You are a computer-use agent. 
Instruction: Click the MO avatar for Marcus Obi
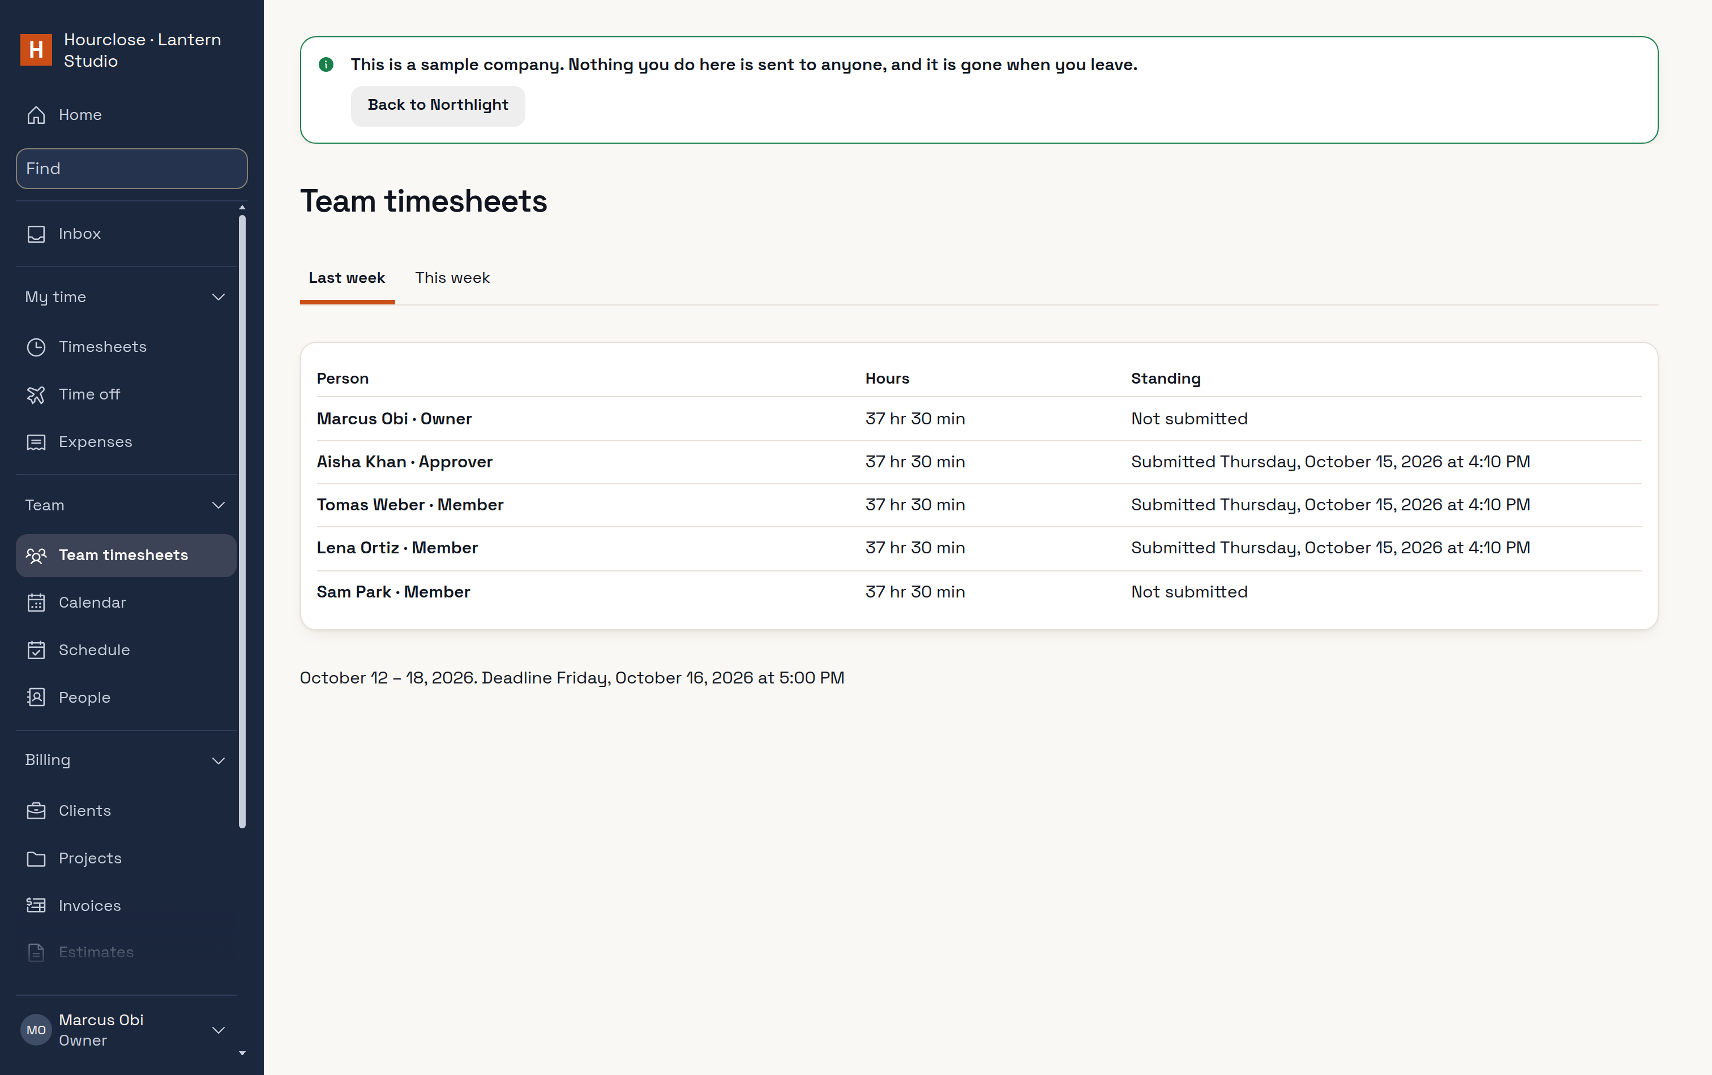[x=36, y=1030]
